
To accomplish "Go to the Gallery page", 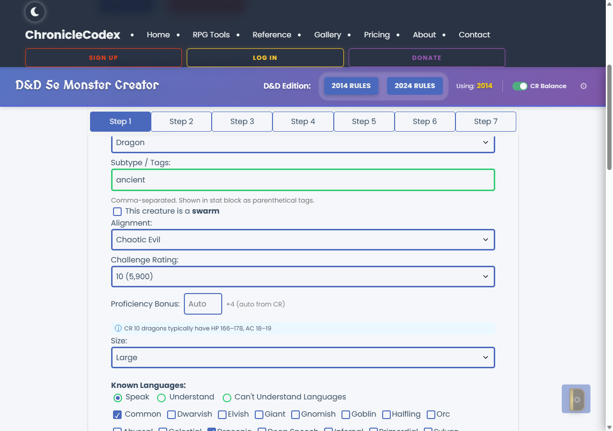I will 328,35.
